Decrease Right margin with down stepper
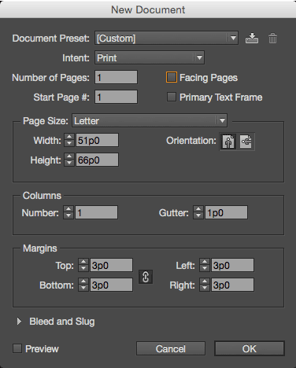This screenshot has width=296, height=368. [205, 288]
